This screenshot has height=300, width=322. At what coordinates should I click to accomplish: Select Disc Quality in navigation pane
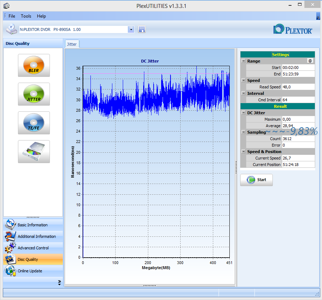(x=33, y=259)
